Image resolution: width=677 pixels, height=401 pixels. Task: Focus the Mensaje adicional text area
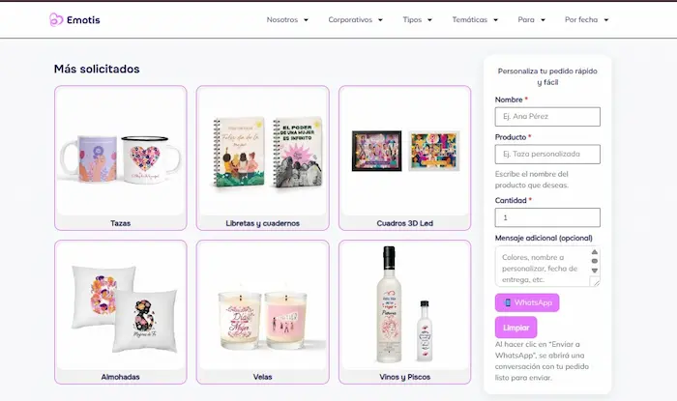point(547,267)
